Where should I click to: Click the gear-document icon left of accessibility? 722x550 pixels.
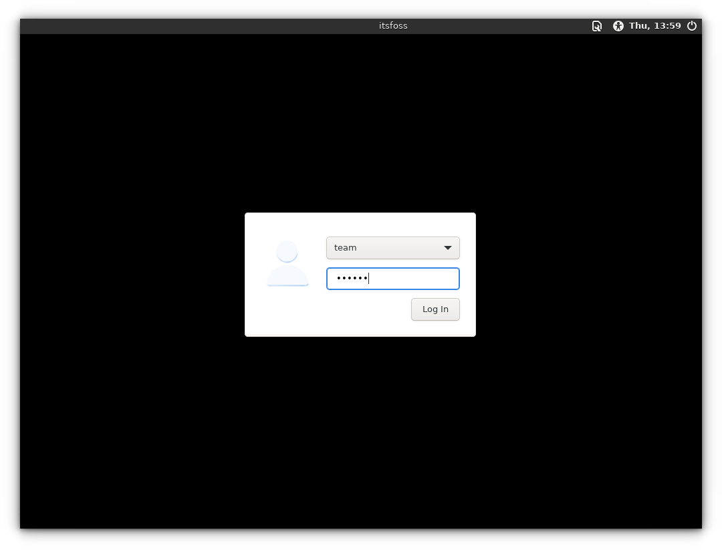(x=596, y=26)
